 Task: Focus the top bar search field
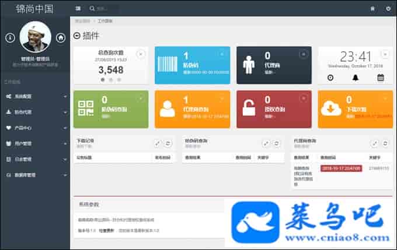[x=107, y=9]
